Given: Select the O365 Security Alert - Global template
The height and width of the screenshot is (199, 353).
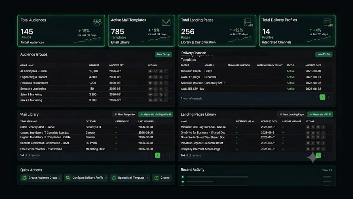Looking at the screenshot, I should [96, 127].
